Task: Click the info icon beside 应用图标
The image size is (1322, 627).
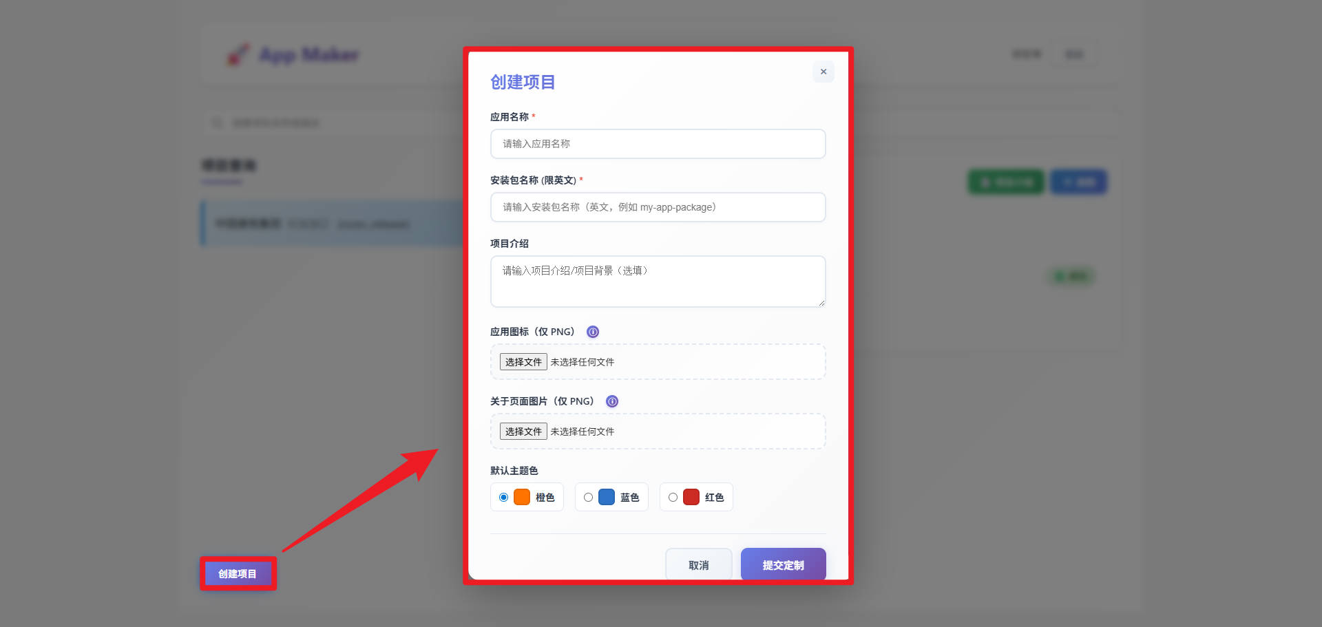Action: pos(592,332)
